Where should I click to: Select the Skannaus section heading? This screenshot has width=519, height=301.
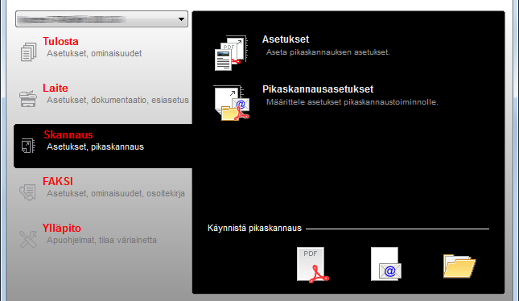pyautogui.click(x=68, y=134)
